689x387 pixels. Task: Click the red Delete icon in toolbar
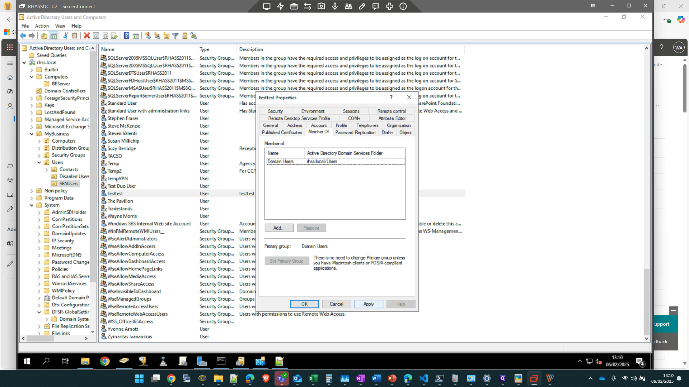(87, 35)
